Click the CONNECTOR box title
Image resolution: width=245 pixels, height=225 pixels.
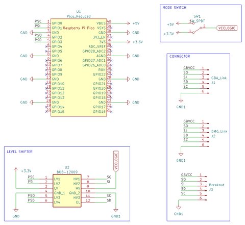[x=180, y=56]
